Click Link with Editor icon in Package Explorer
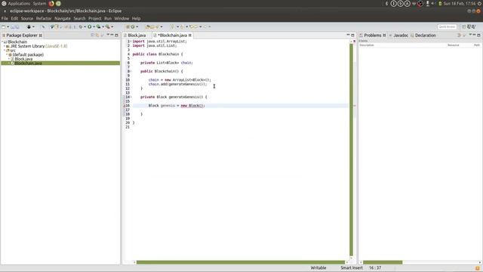 tap(97, 36)
